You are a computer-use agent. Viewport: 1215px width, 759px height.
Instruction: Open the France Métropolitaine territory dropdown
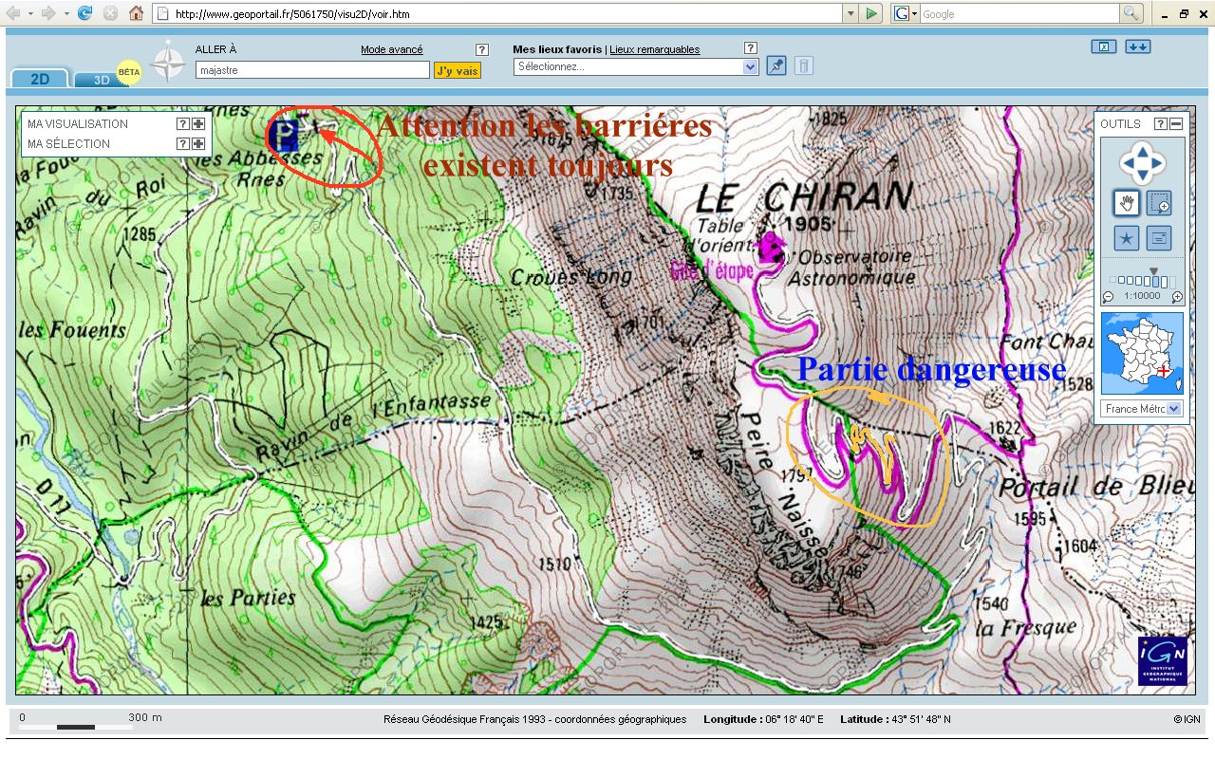pos(1143,409)
